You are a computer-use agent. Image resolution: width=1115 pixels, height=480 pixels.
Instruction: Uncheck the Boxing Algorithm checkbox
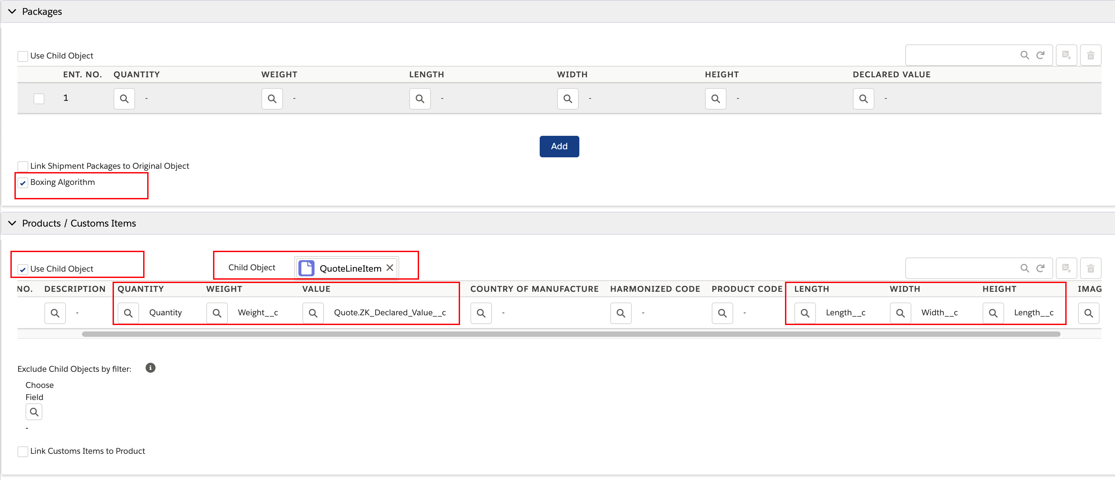[x=23, y=183]
